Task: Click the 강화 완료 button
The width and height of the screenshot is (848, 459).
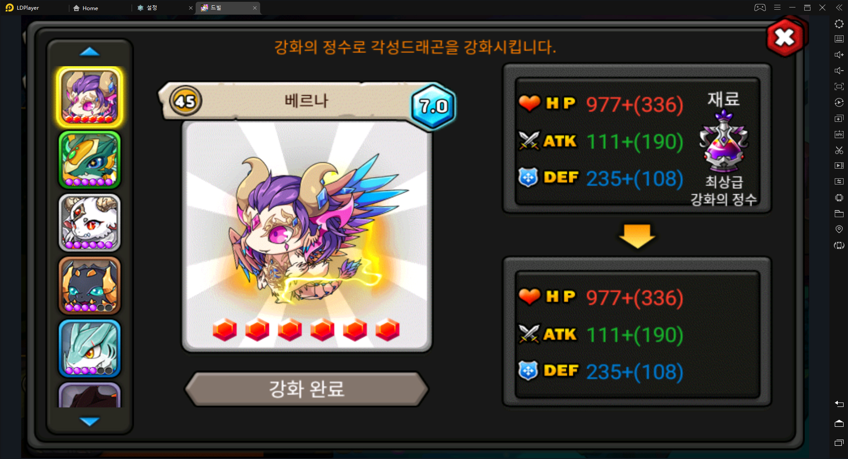Action: (307, 389)
